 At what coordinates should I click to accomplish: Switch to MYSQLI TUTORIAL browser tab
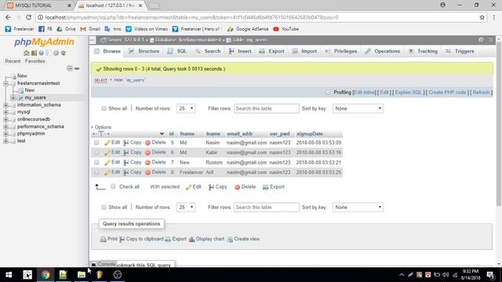click(x=38, y=5)
